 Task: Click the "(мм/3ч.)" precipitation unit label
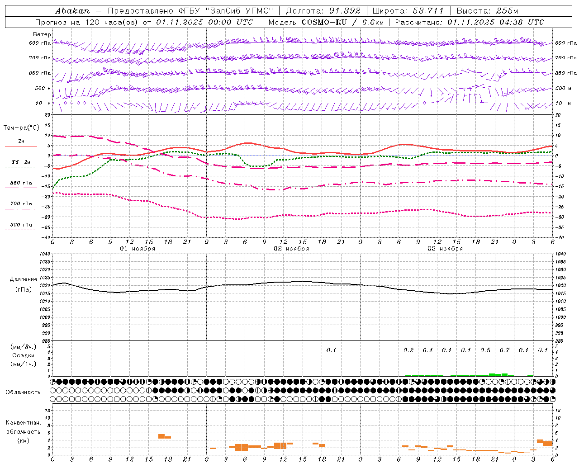point(24,347)
